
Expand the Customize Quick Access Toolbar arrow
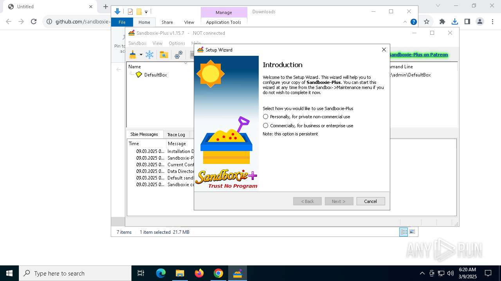click(x=146, y=12)
